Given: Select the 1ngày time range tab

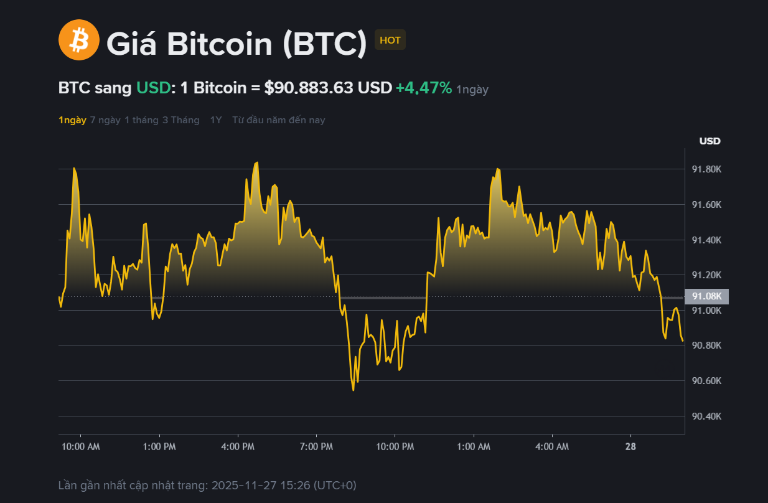Looking at the screenshot, I should click(72, 120).
